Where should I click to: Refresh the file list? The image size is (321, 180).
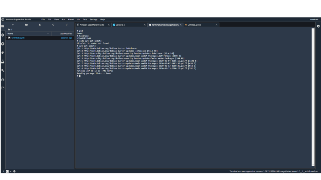click(x=53, y=25)
